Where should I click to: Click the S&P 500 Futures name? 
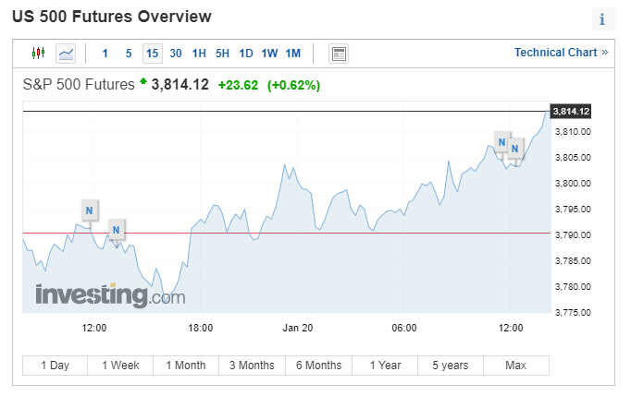point(79,85)
